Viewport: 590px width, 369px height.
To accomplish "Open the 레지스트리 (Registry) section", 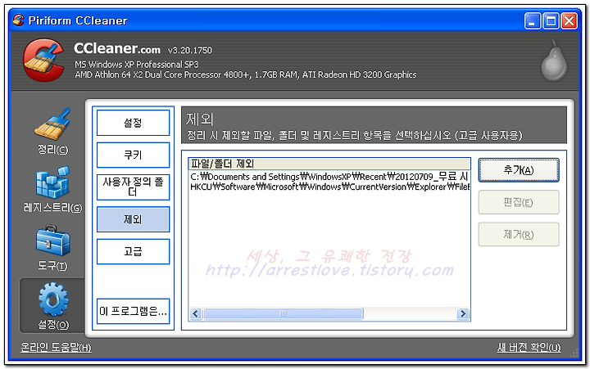I will click(x=52, y=189).
